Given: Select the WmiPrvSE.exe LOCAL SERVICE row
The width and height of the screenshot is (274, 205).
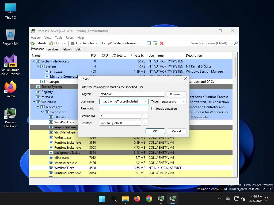Looking at the screenshot, I should tap(131, 168).
